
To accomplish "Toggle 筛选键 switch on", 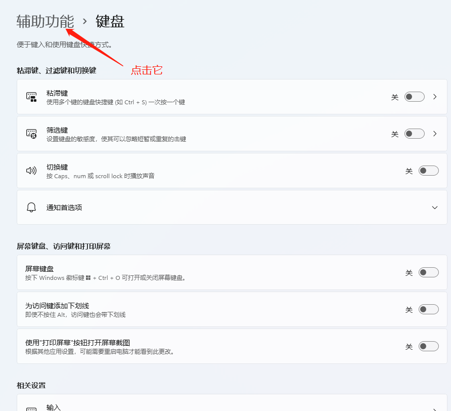I will [414, 134].
